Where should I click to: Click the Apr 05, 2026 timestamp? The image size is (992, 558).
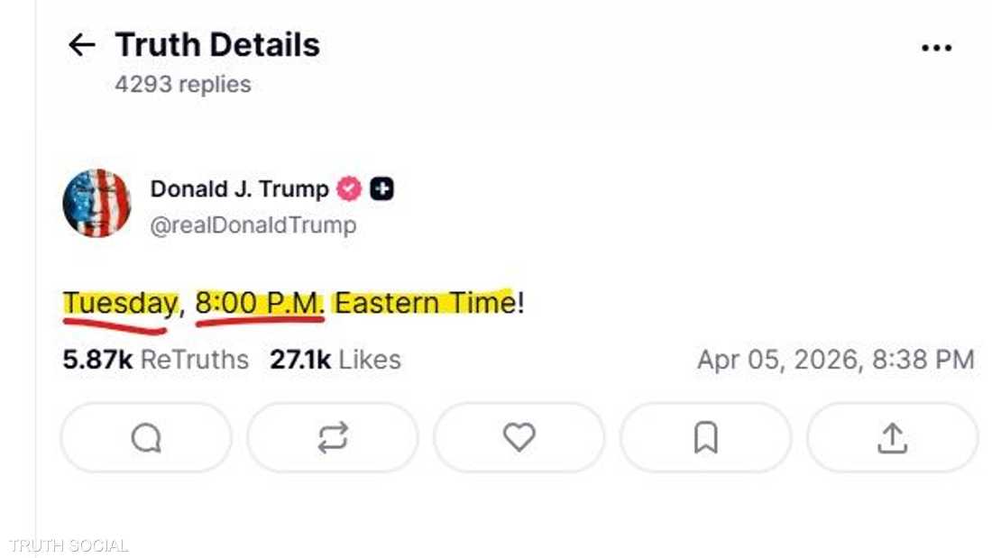[x=835, y=360]
